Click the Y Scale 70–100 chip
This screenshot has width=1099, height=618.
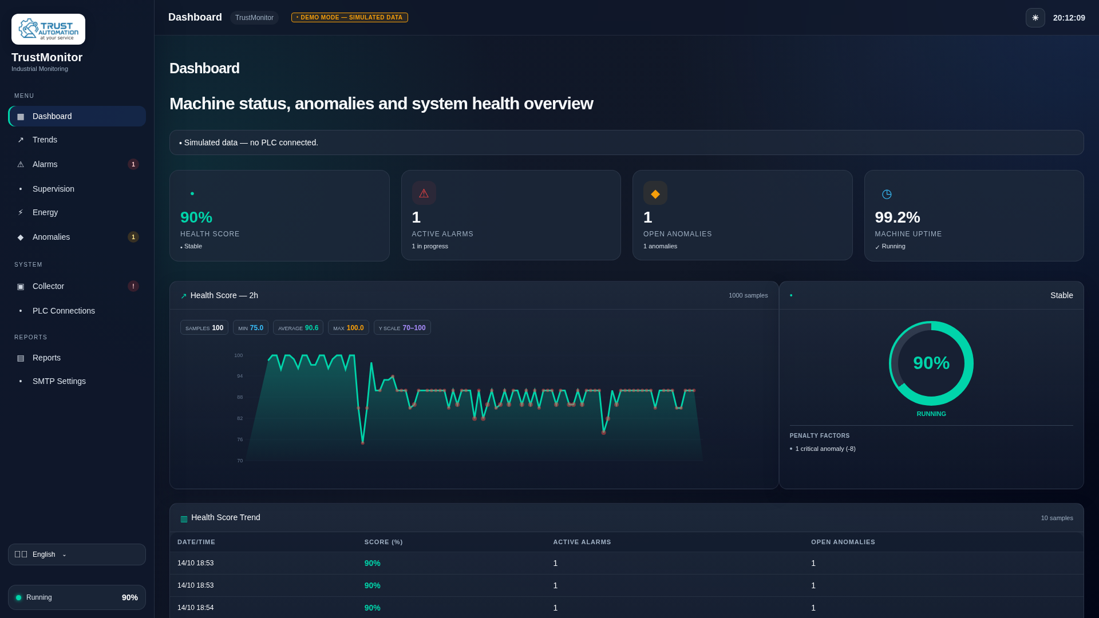[x=402, y=328]
